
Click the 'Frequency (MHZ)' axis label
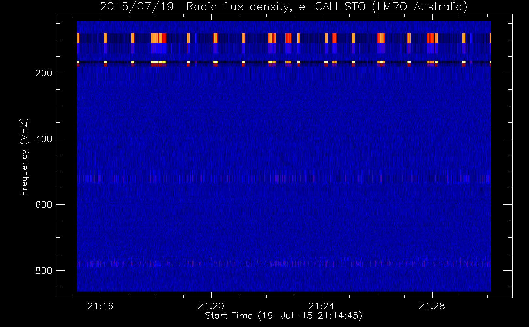pos(25,157)
